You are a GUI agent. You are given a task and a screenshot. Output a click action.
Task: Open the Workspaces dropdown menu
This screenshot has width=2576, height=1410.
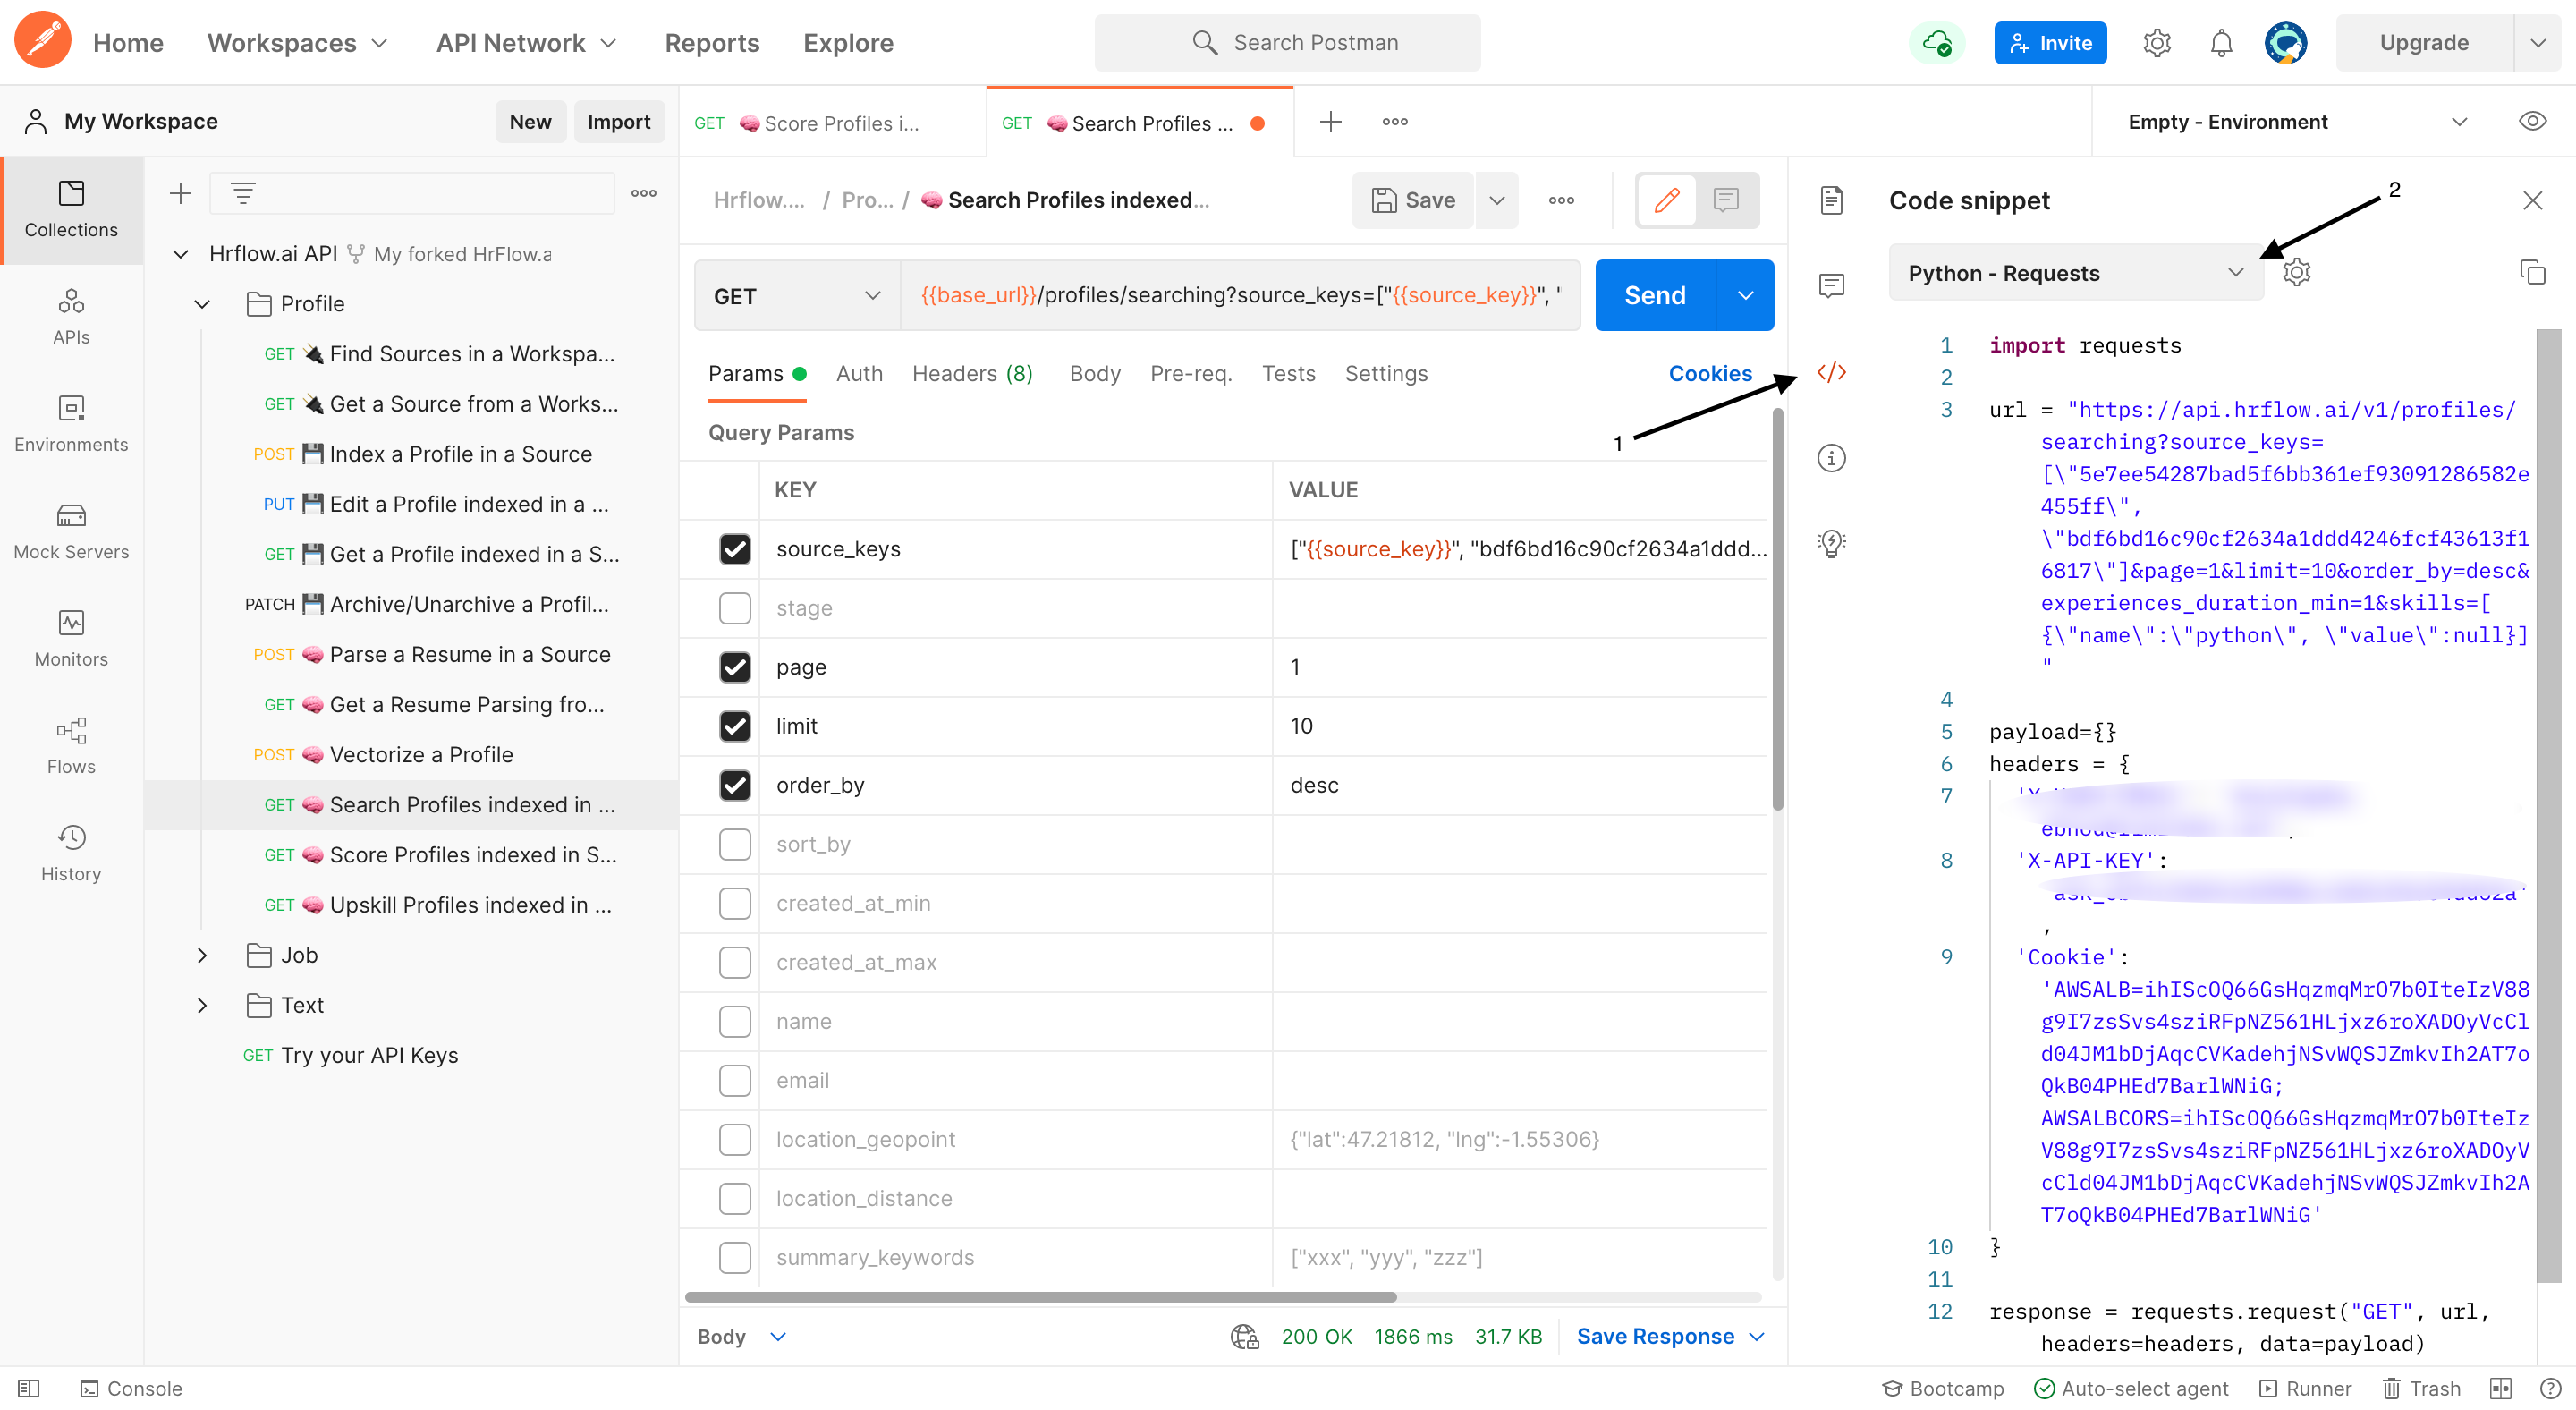point(297,43)
